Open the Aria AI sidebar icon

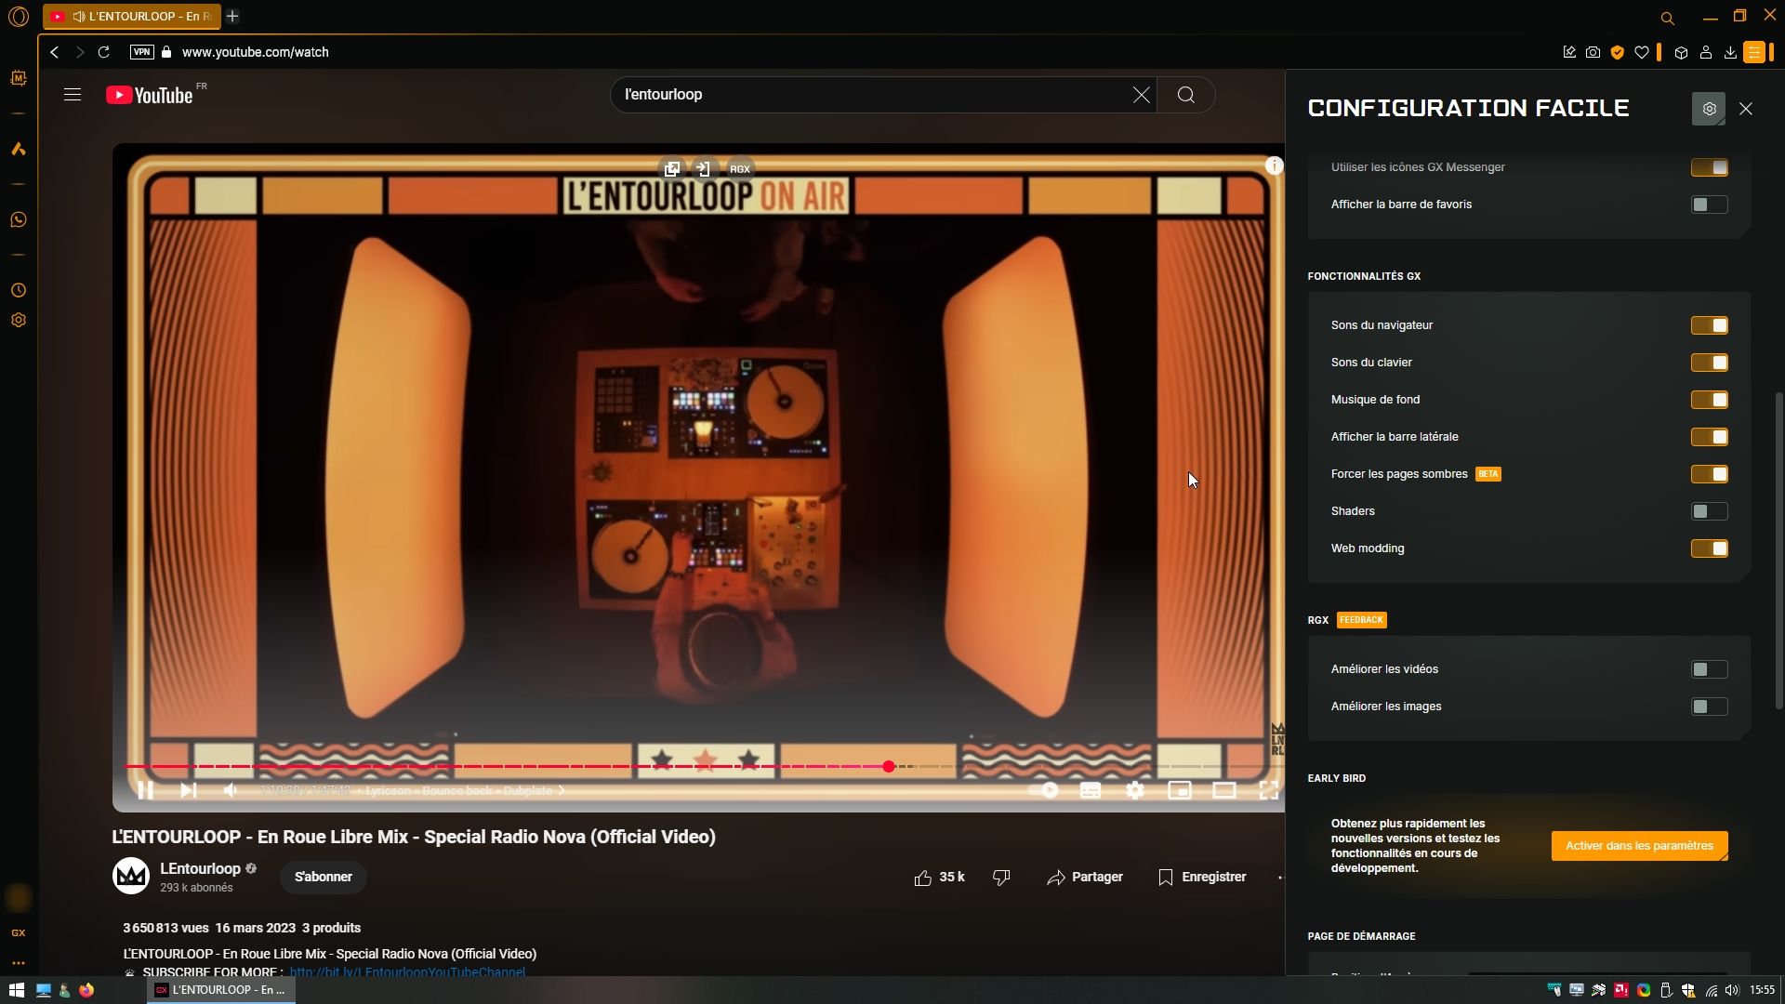click(x=18, y=149)
